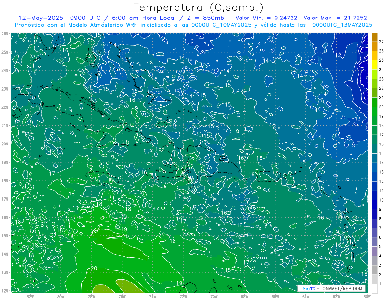
Task: Click the map title "Temperatura (C,somb.)"
Action: (198, 7)
